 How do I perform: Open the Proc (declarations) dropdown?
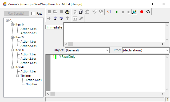coord(146,50)
